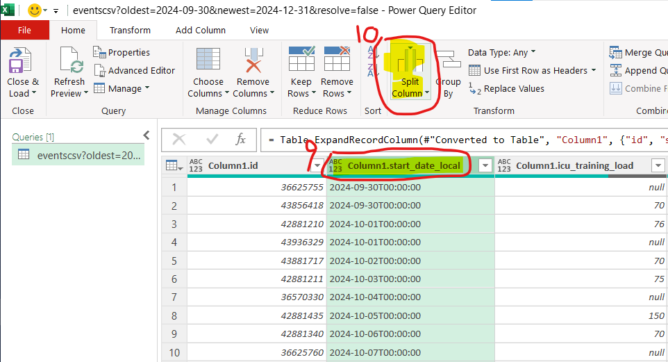Sort descending with the Z-A icon
This screenshot has width=668, height=362.
point(374,70)
